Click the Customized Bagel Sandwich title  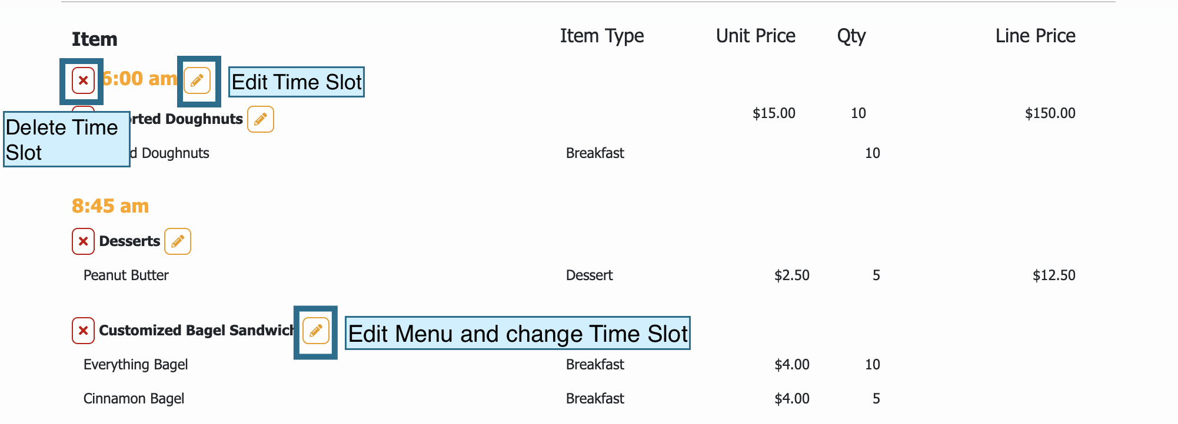click(197, 331)
